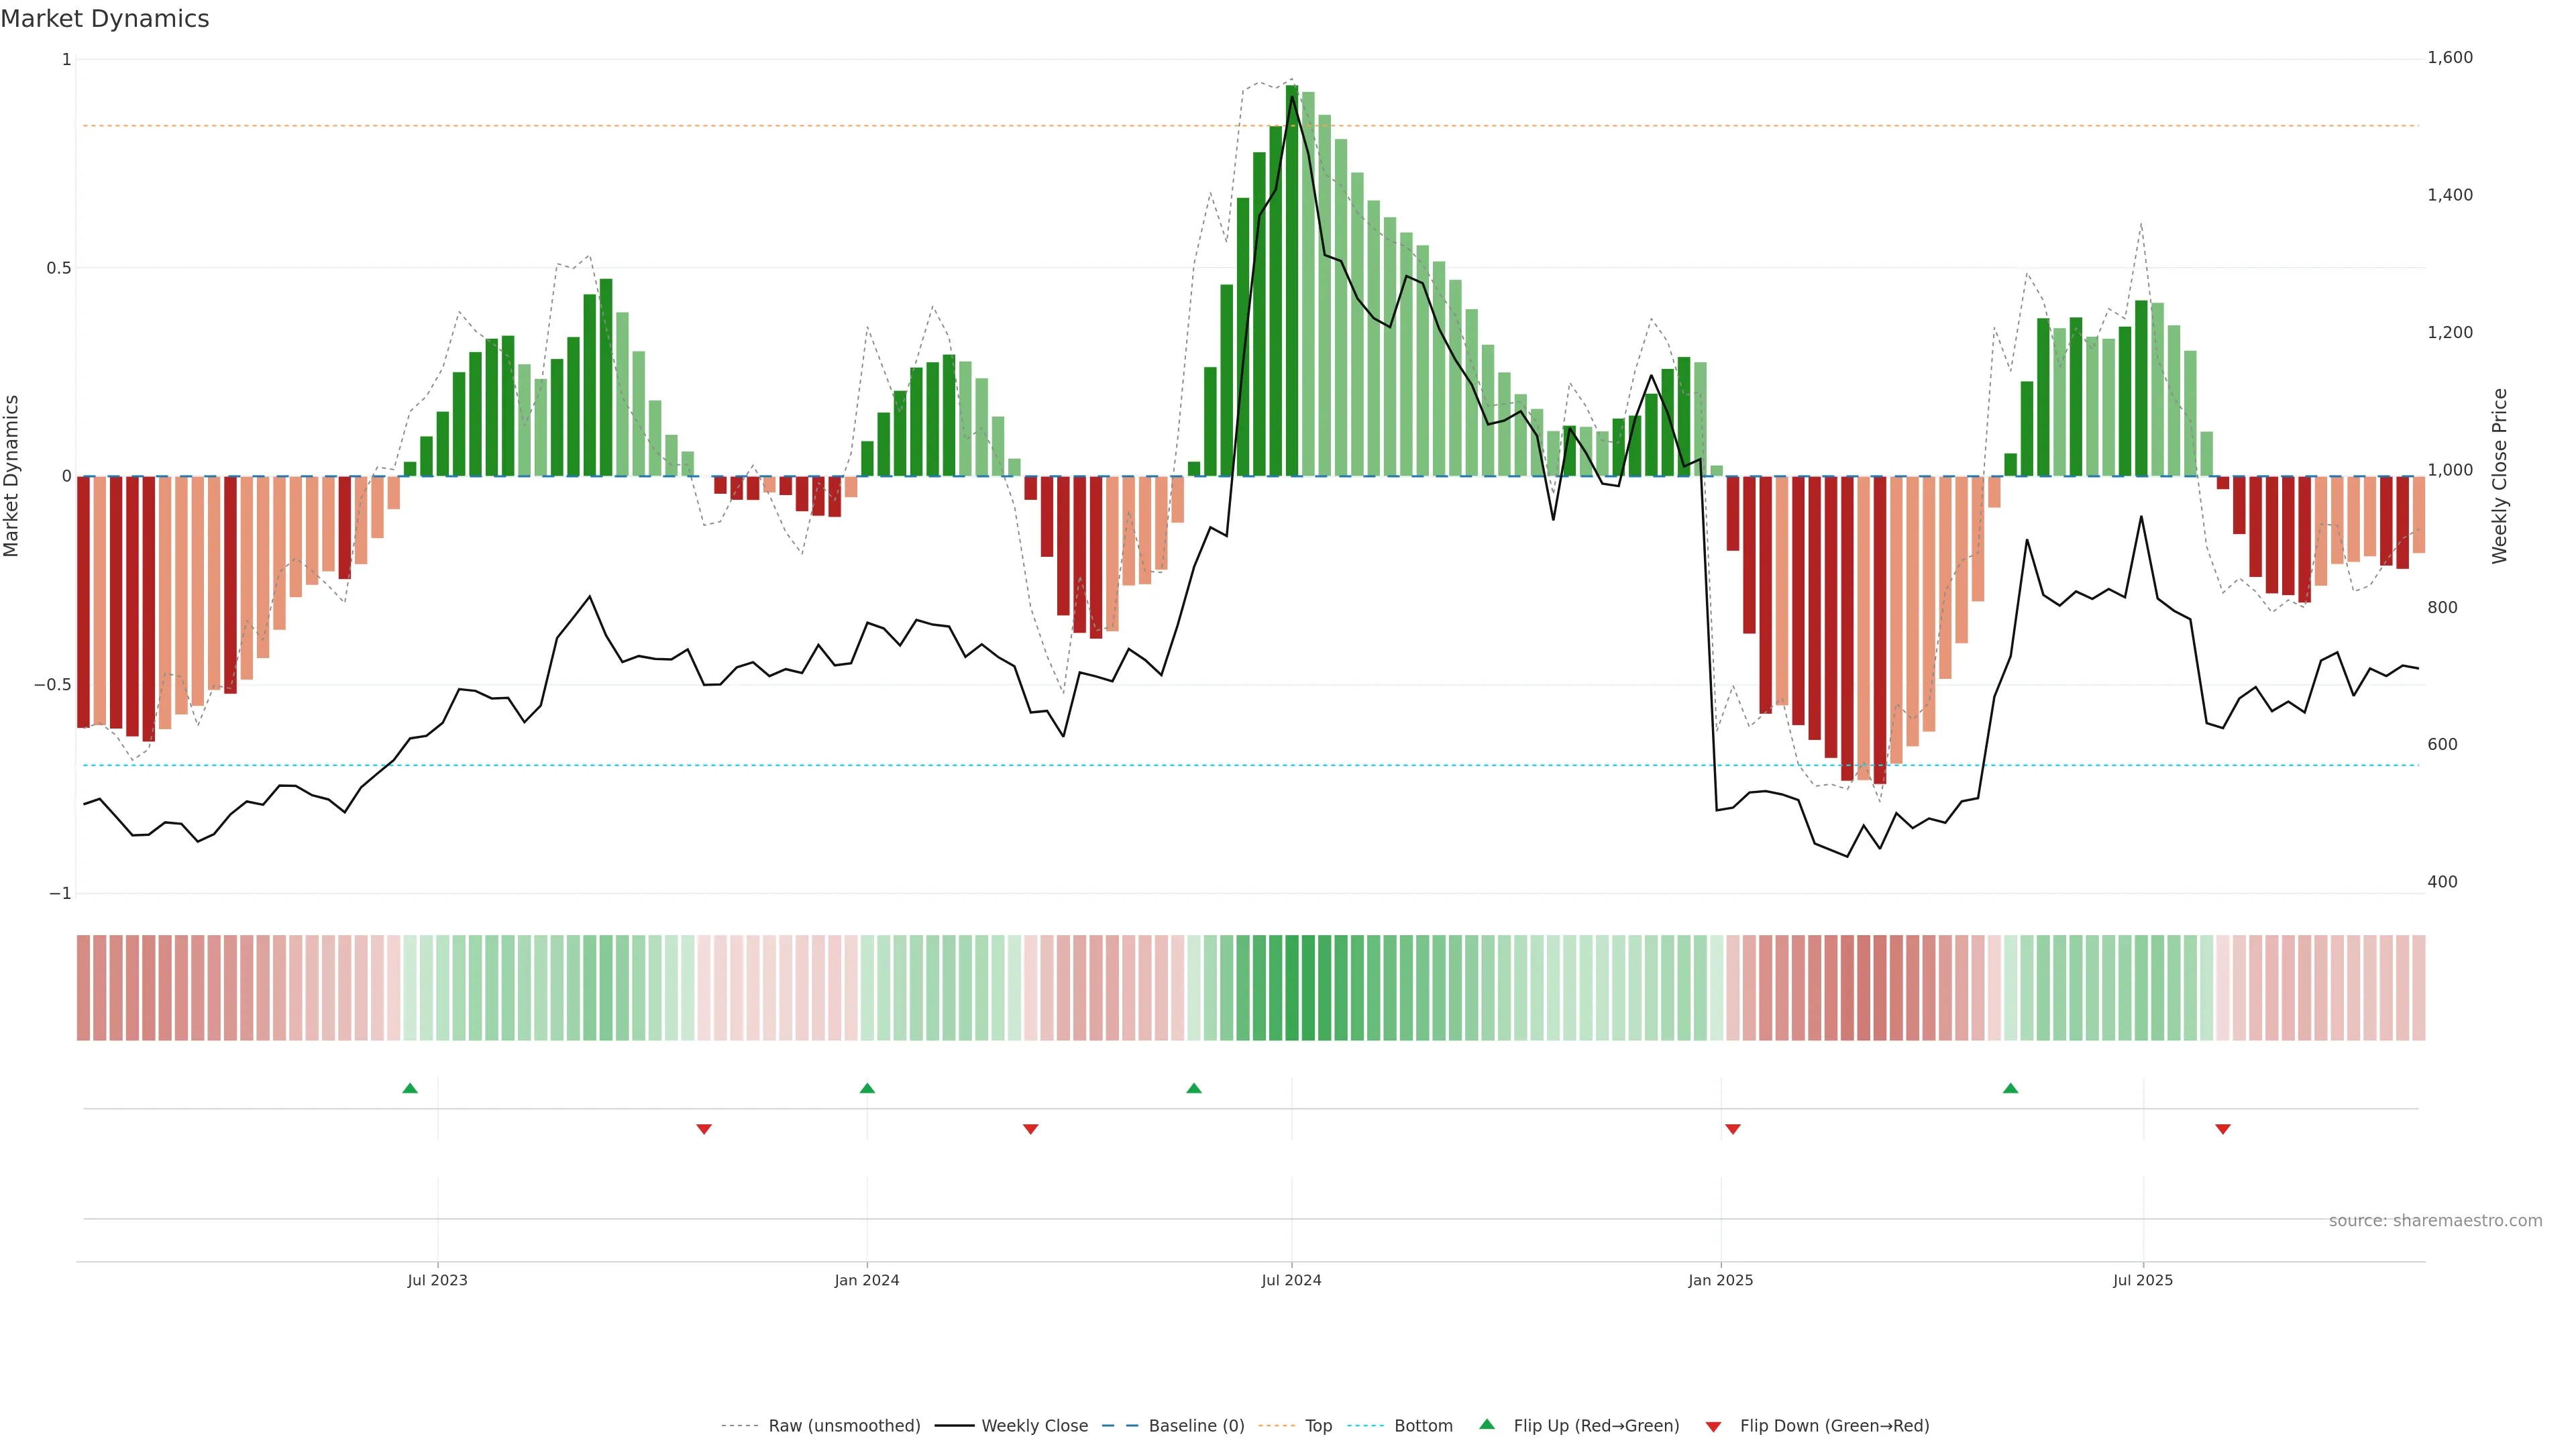Screen dimensions: 2576x1449
Task: Click the Jan 2025 x-axis label
Action: click(1720, 1280)
